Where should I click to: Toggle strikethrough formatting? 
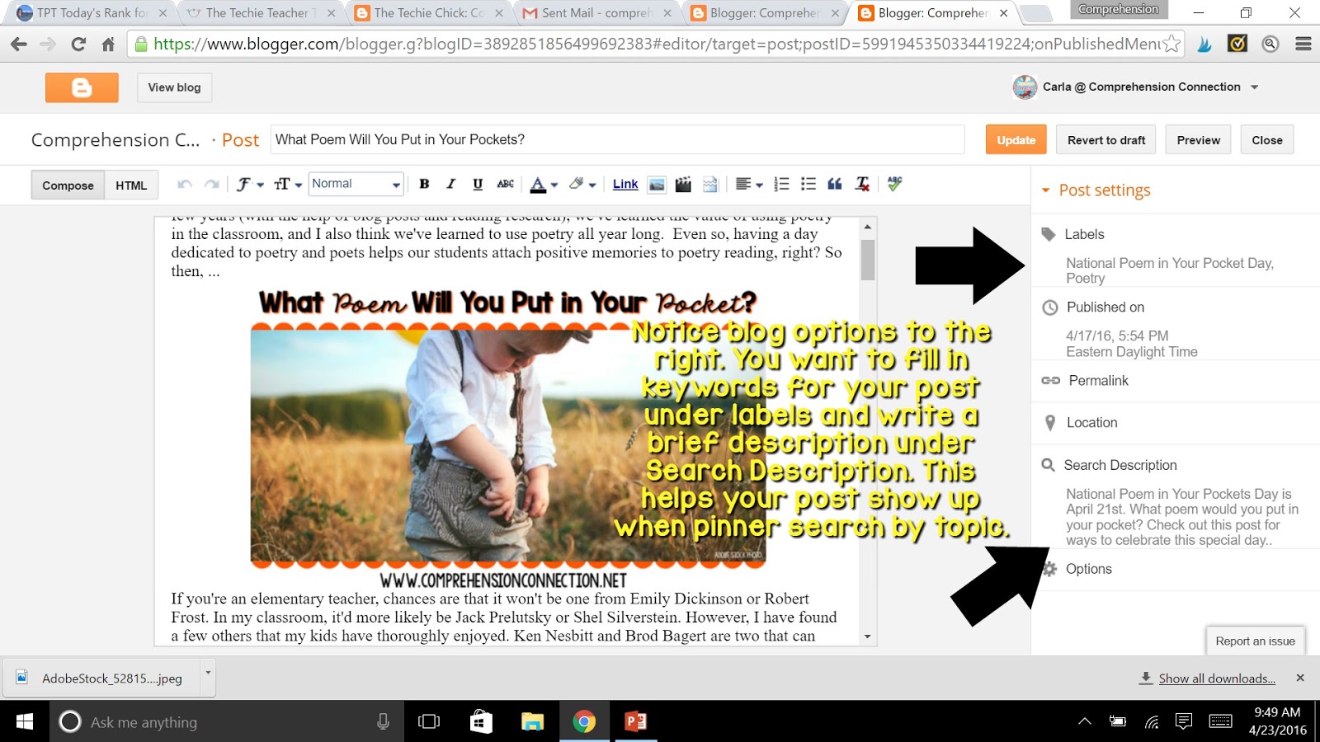coord(506,184)
